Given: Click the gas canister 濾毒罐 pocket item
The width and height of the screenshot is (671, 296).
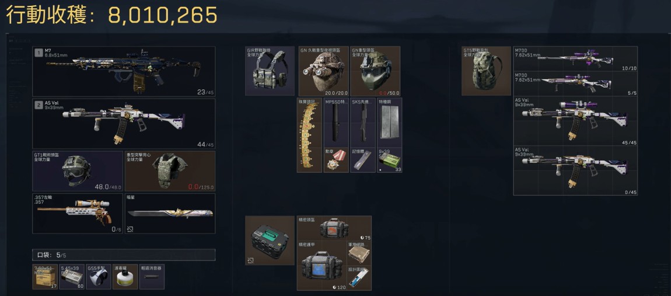Looking at the screenshot, I should tap(125, 277).
